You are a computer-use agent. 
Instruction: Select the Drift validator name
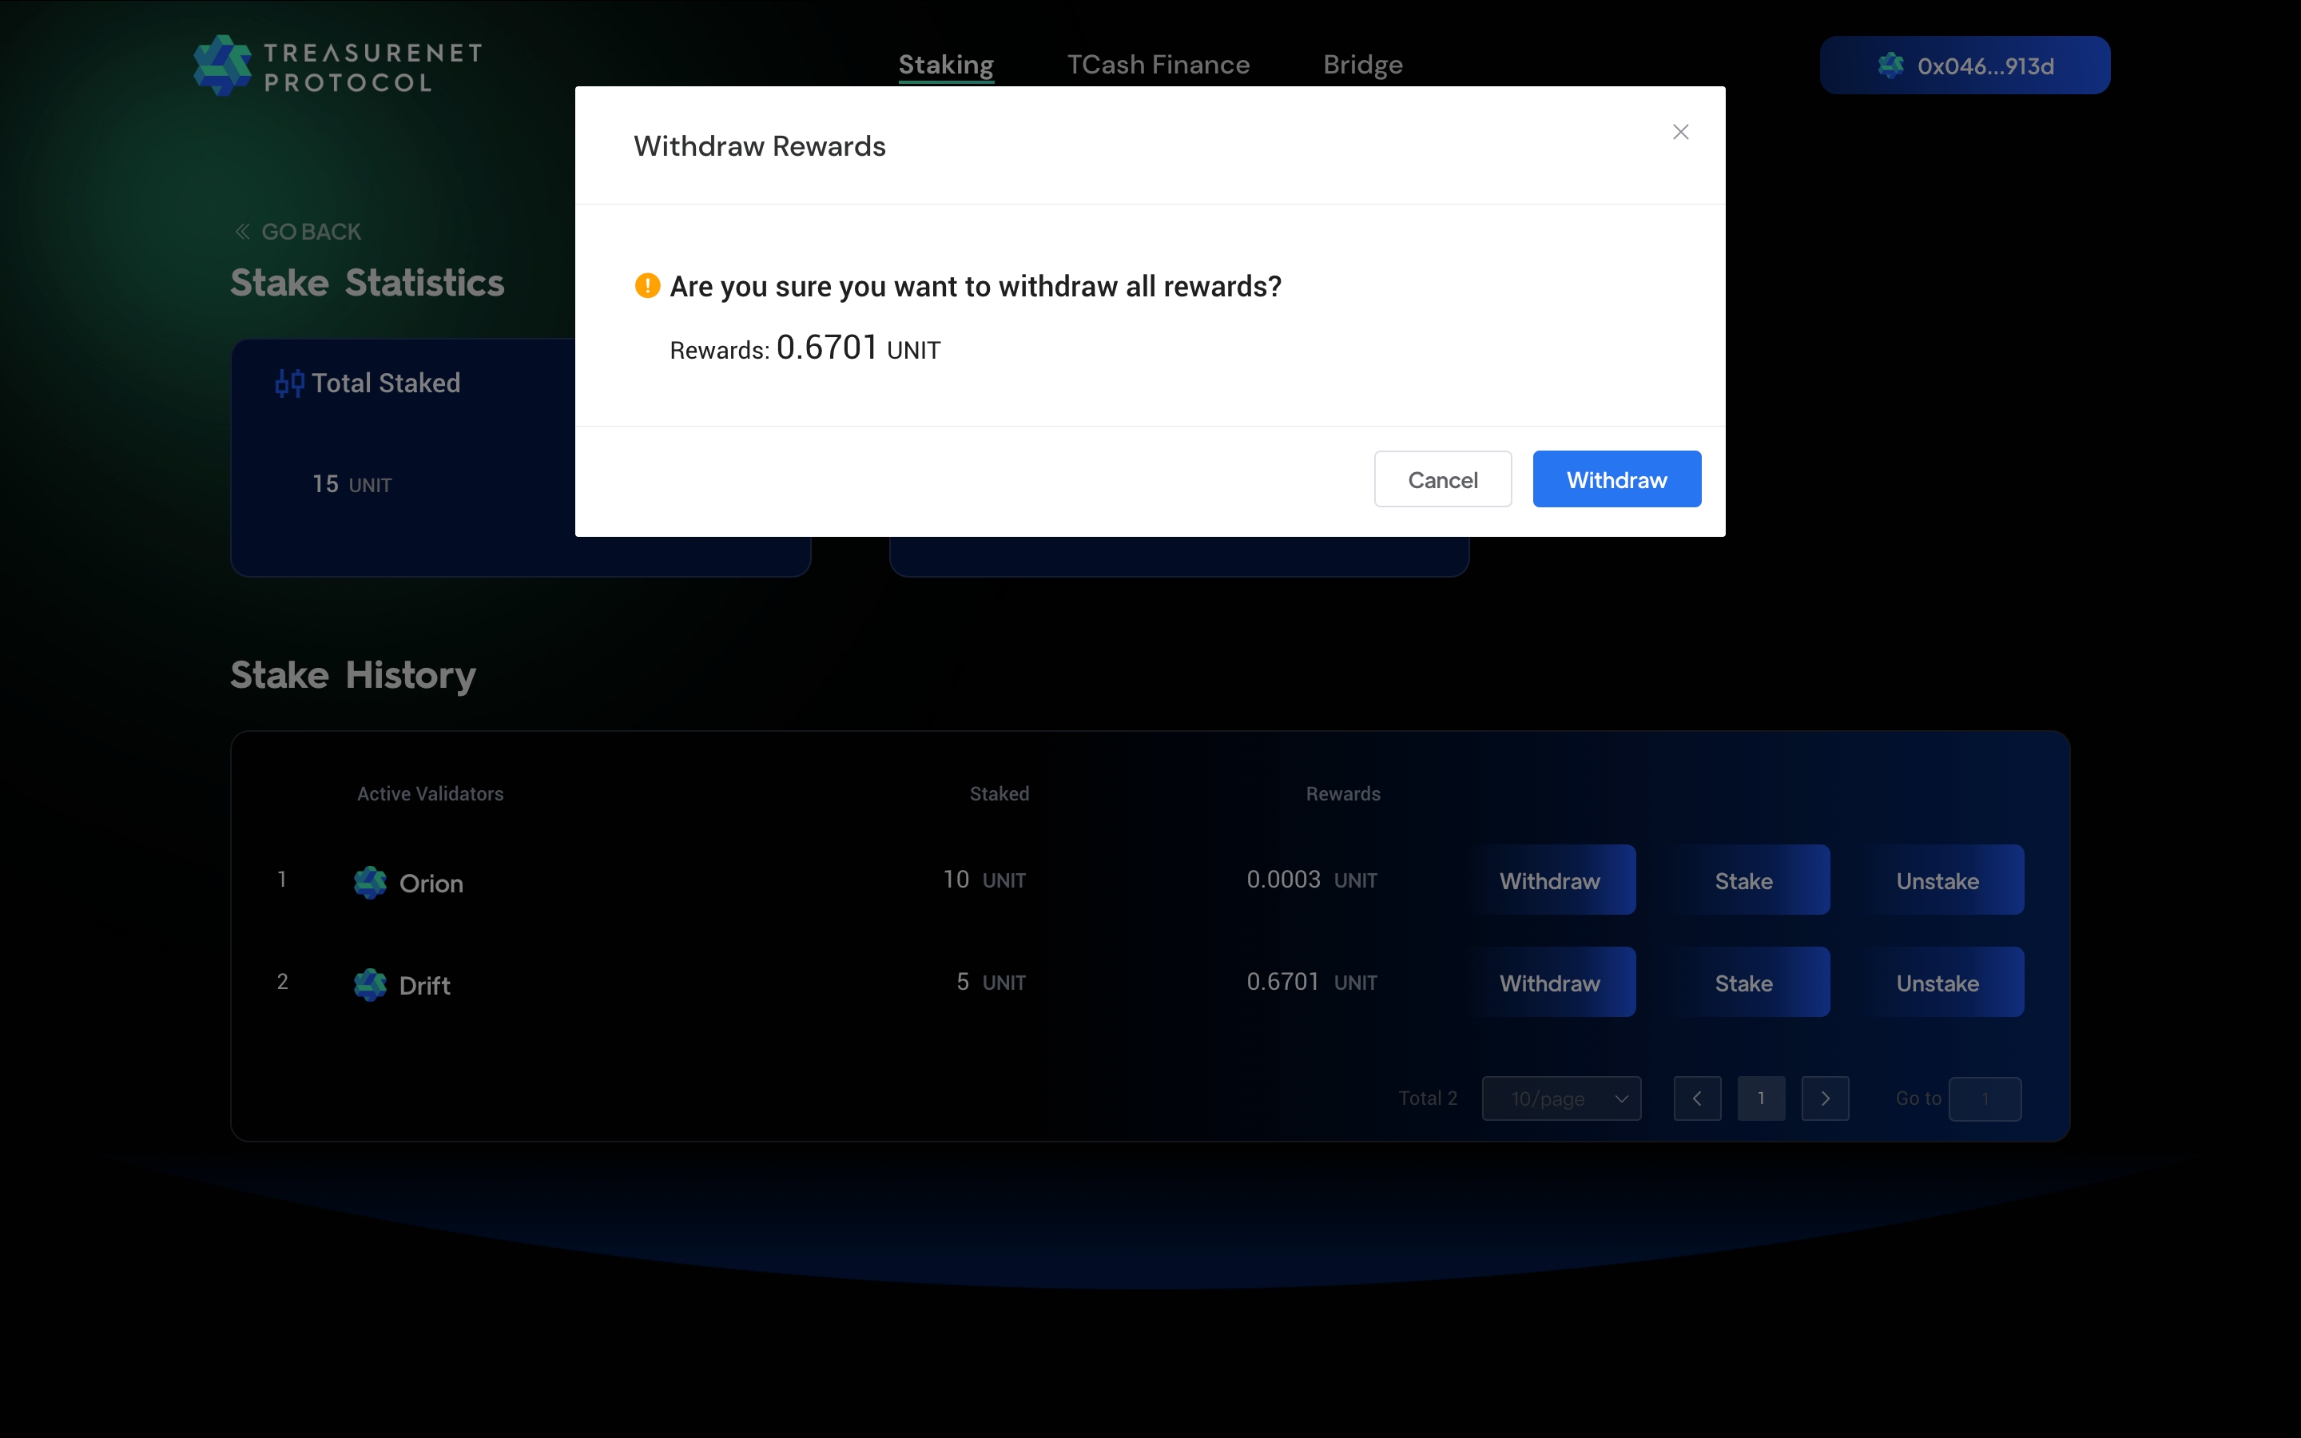tap(425, 985)
